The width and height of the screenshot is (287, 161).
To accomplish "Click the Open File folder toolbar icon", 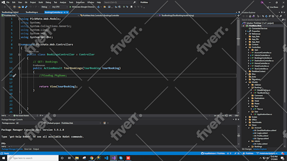I will coord(19,7).
